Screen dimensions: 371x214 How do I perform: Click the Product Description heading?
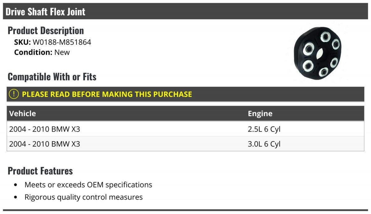click(46, 31)
